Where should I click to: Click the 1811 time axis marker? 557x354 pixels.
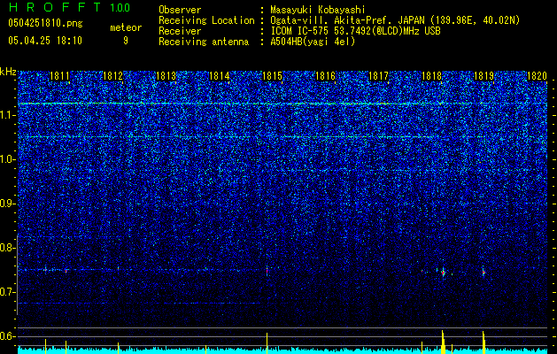(59, 76)
